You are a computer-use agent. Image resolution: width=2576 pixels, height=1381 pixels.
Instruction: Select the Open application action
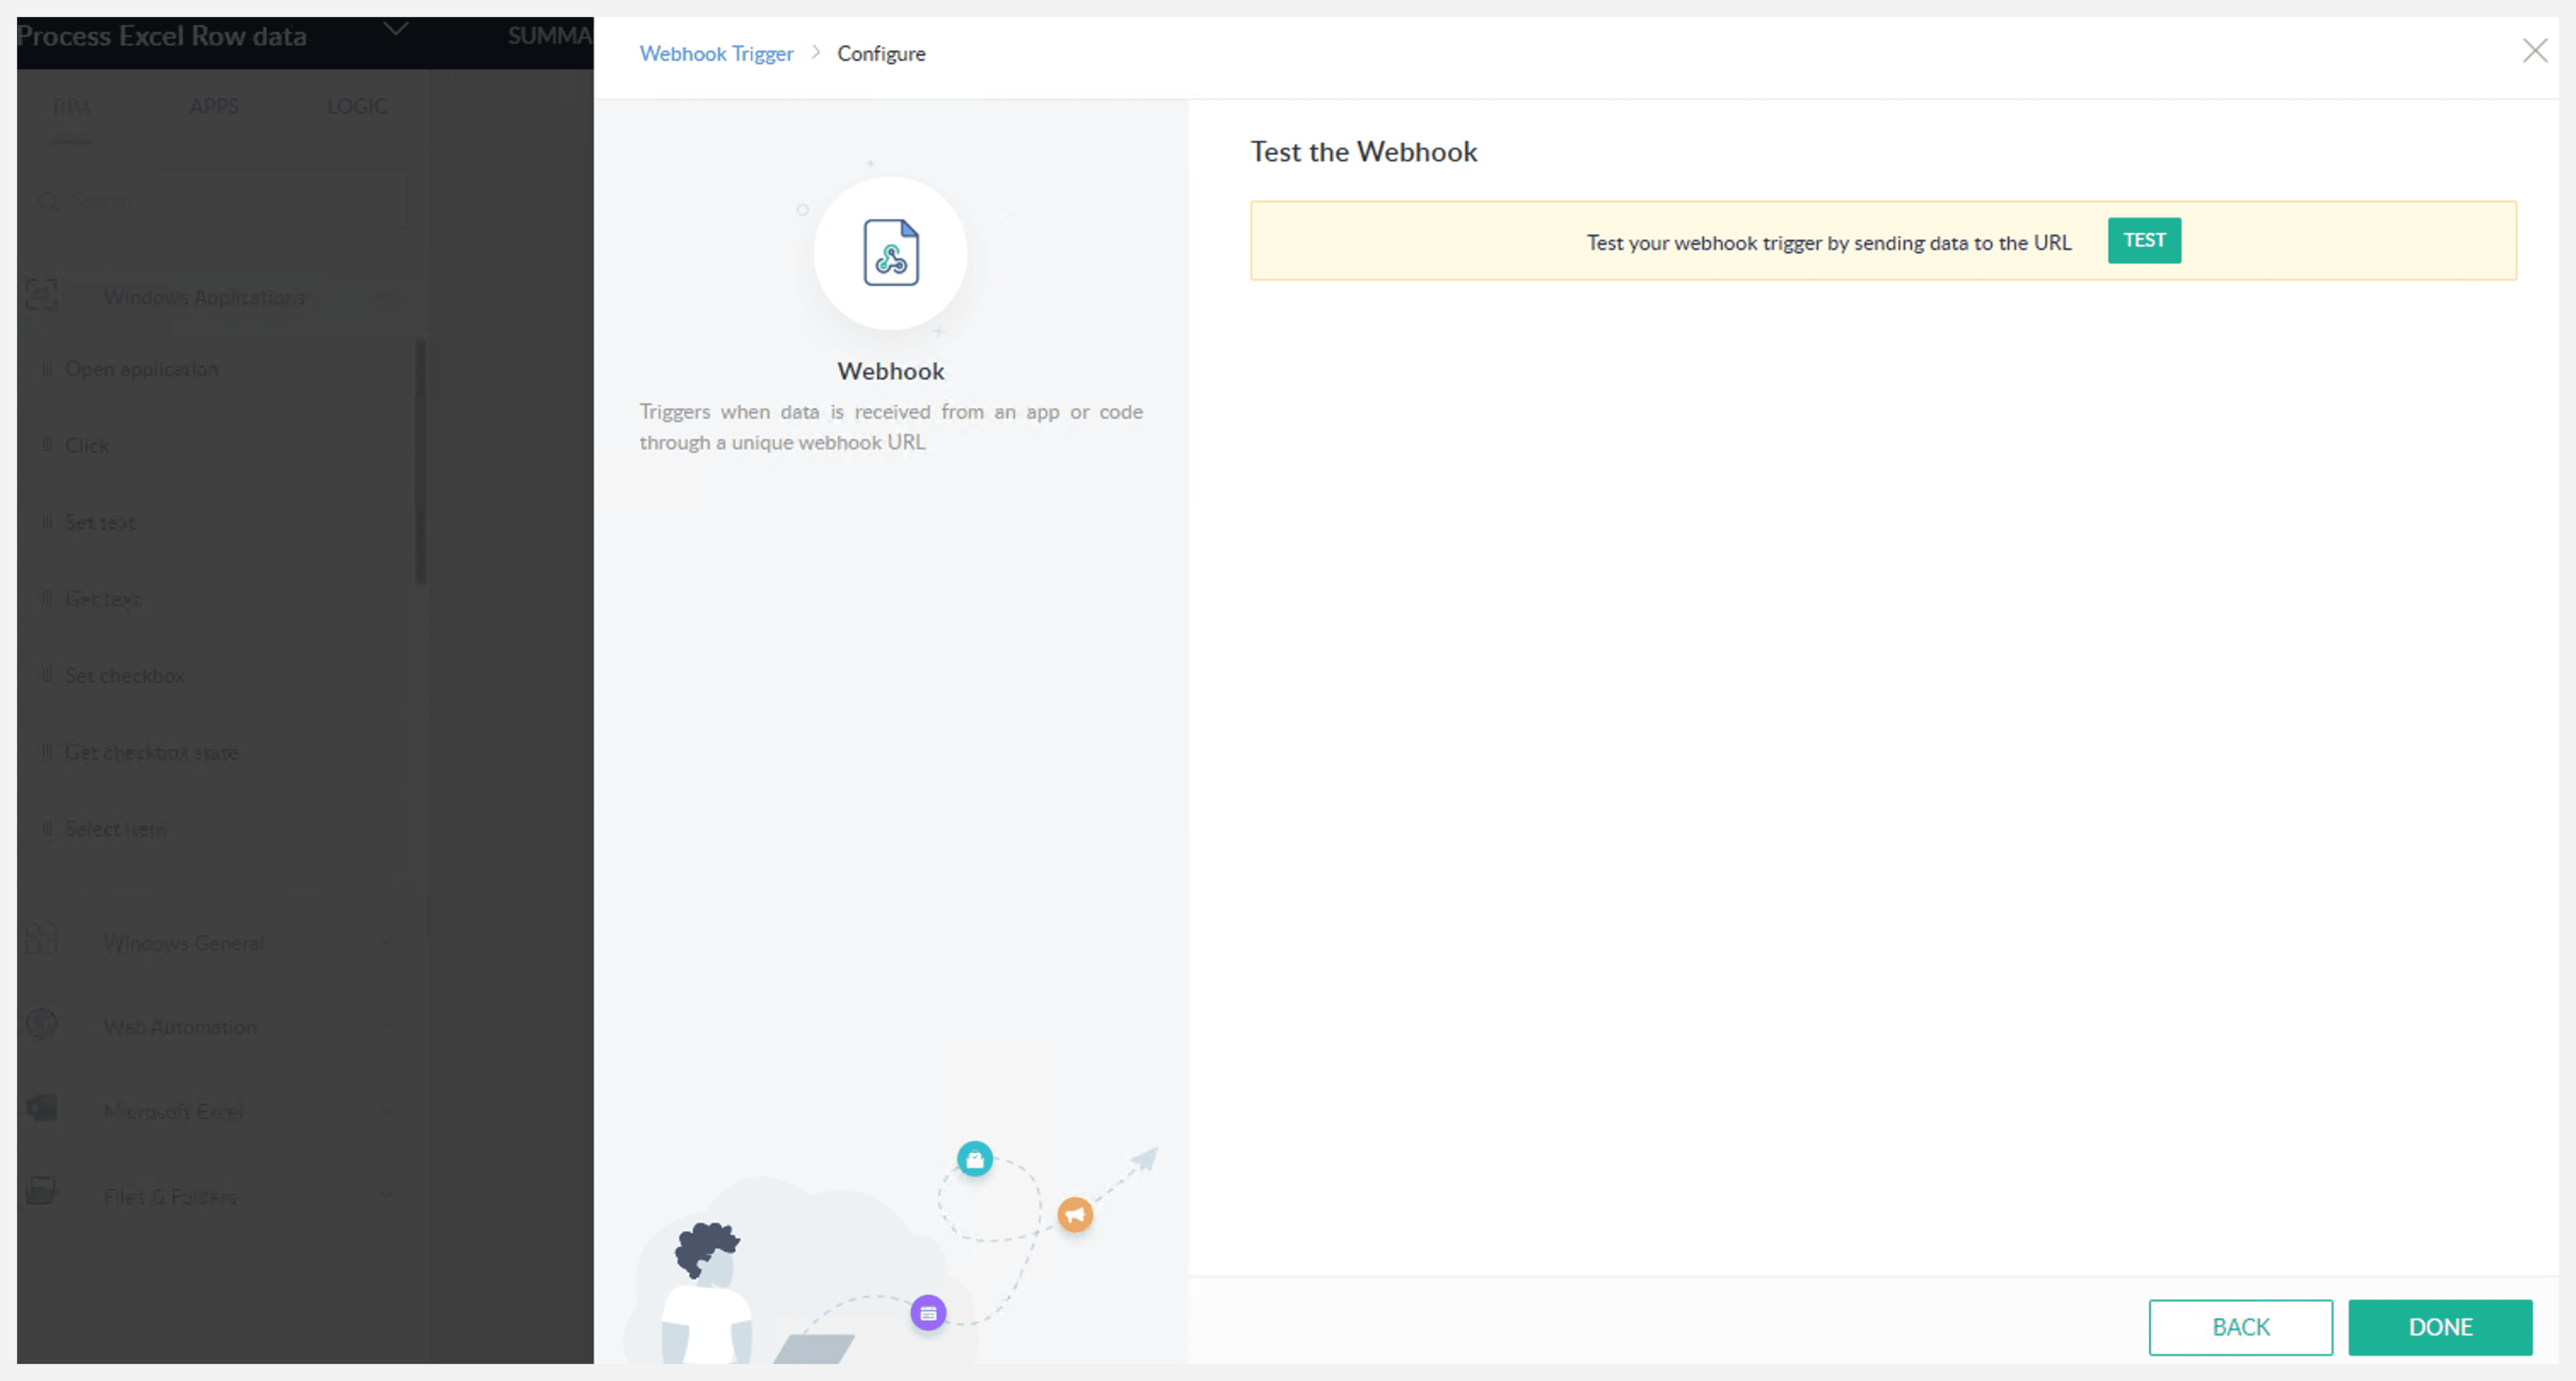click(142, 369)
